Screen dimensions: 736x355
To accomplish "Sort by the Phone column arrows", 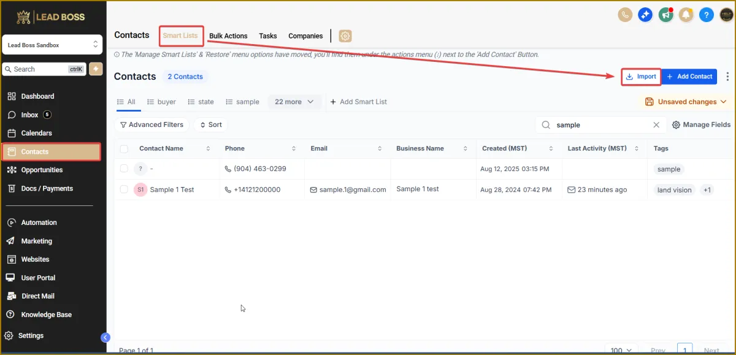I will coord(294,148).
